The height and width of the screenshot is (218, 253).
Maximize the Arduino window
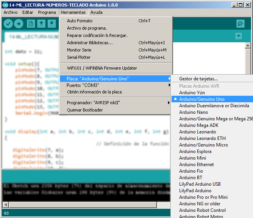click(x=241, y=5)
